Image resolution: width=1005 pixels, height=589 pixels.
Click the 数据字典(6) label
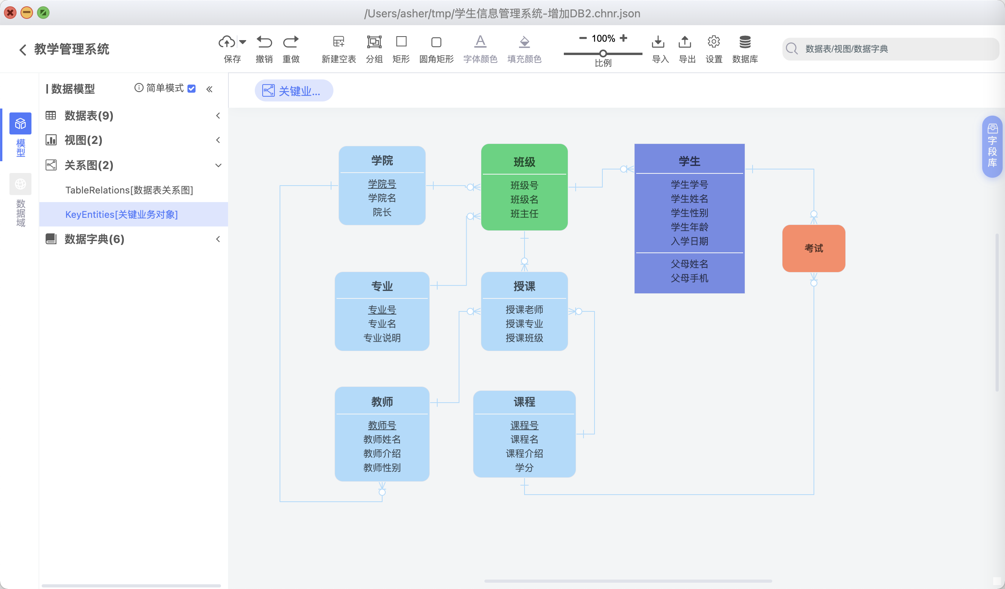(94, 239)
